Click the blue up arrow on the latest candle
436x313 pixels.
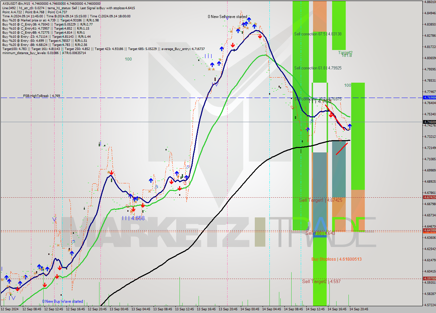tap(350, 126)
